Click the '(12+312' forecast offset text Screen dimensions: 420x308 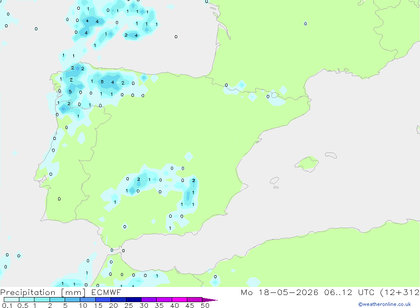click(400, 292)
